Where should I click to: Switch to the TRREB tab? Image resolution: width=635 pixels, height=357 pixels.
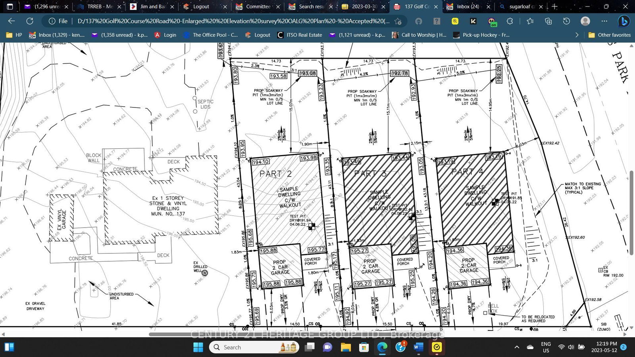click(100, 6)
